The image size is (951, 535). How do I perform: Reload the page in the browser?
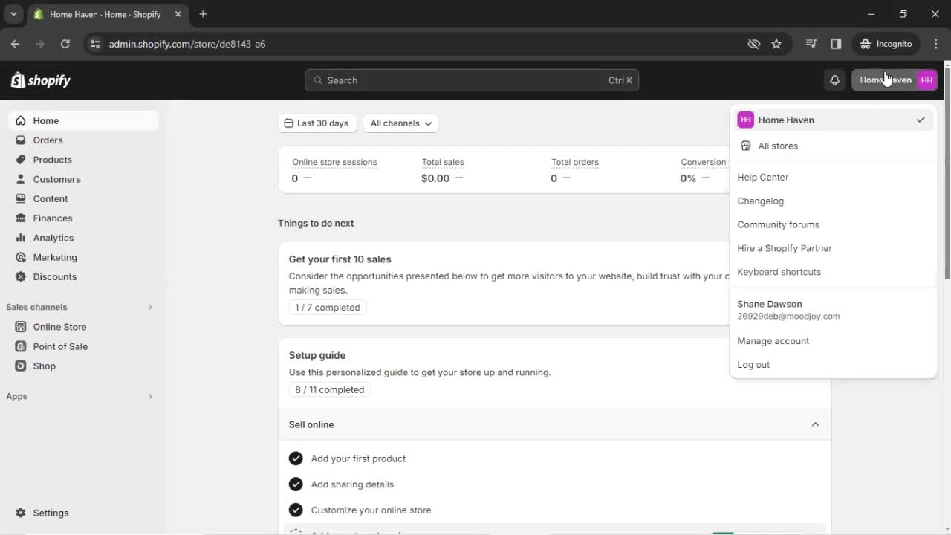coord(65,44)
